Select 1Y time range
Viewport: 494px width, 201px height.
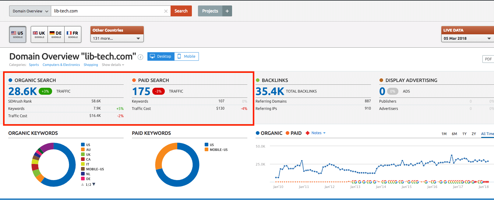464,134
